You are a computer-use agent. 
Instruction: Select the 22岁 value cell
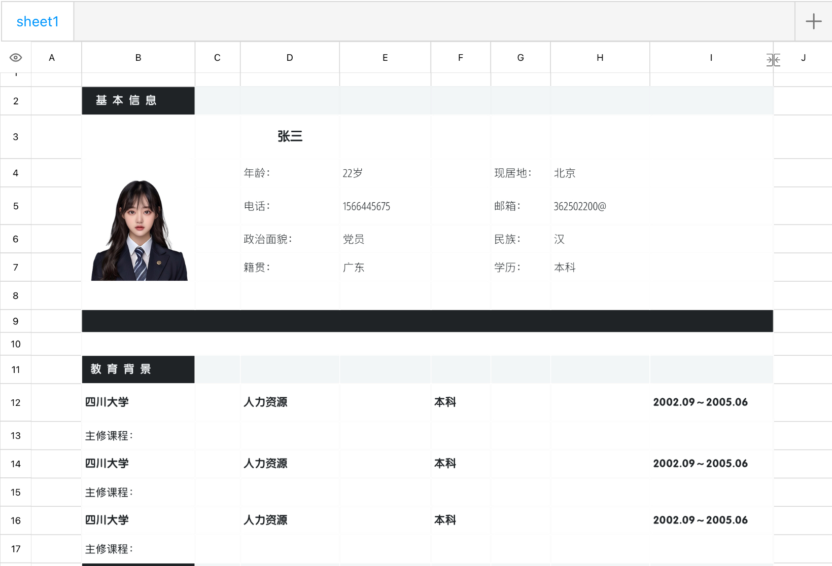[385, 173]
